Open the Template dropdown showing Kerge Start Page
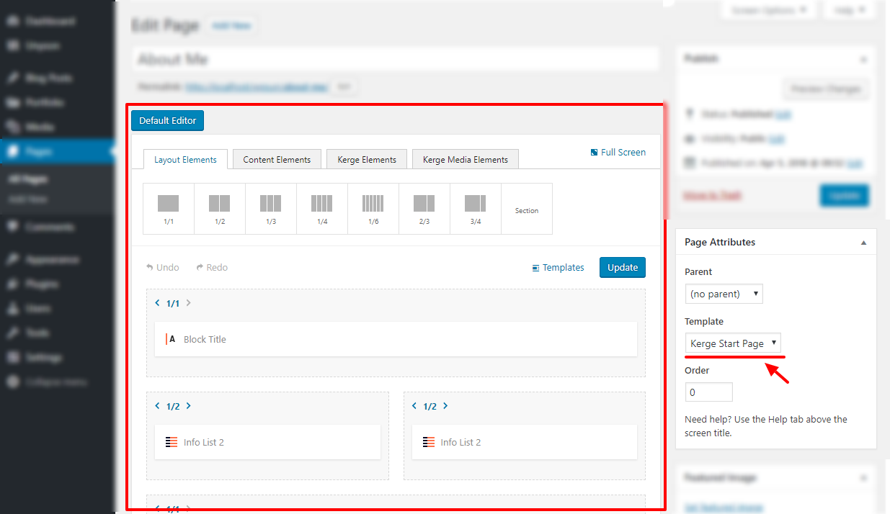This screenshot has height=514, width=890. click(x=734, y=343)
